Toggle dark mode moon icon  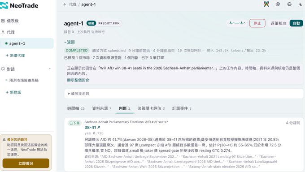[301, 4]
